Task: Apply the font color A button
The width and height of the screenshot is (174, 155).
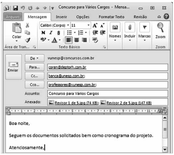Action: (x=55, y=40)
